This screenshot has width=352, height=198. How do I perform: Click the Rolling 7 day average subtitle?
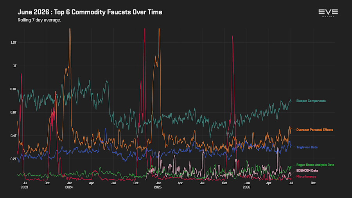[39, 20]
